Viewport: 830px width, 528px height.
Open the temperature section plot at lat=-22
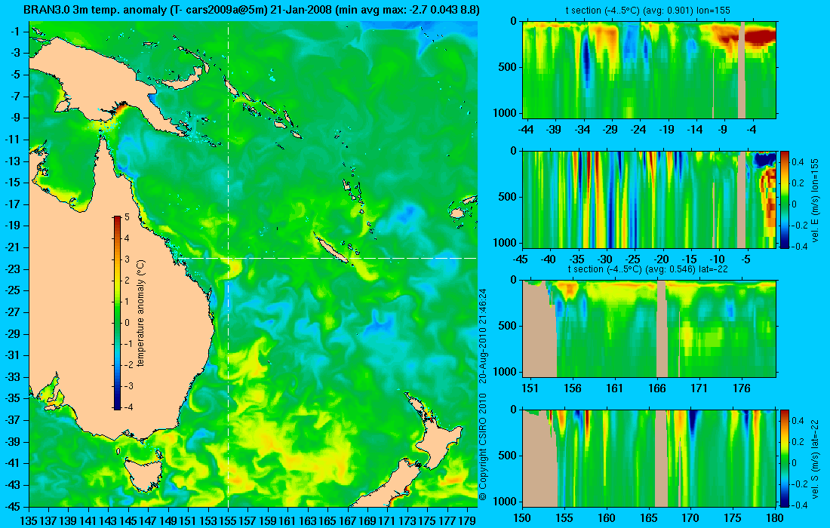pos(650,329)
